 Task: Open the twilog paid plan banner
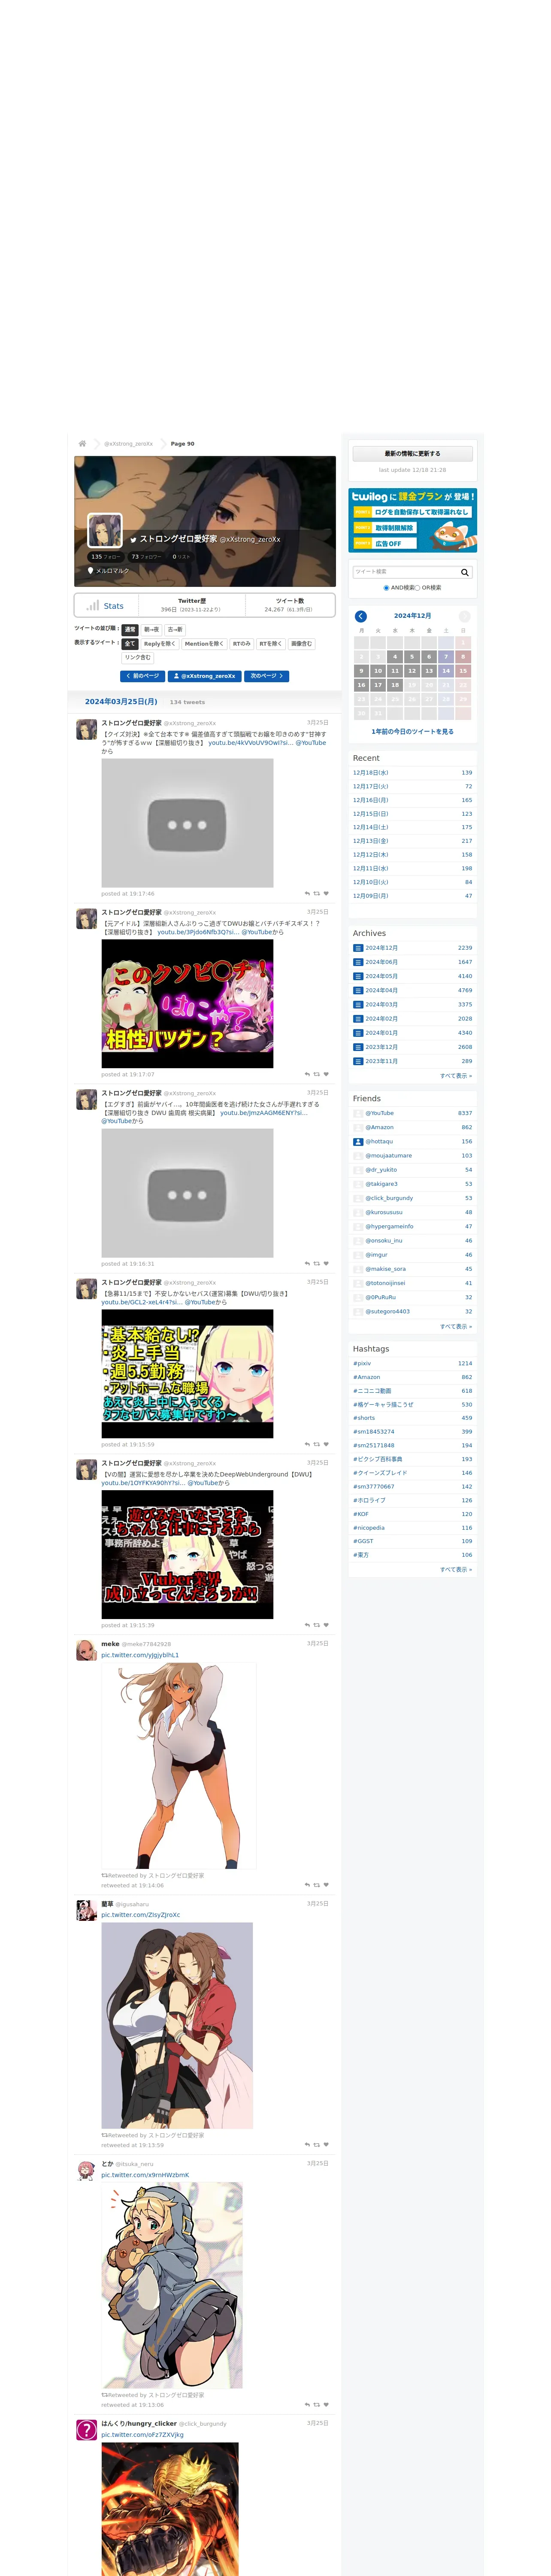point(412,520)
